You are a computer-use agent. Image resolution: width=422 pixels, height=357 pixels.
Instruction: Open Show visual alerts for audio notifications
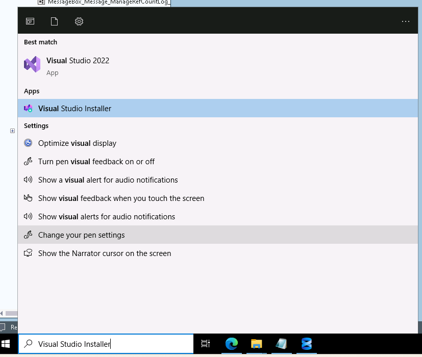click(218, 216)
